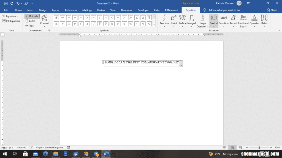The height and width of the screenshot is (158, 282).
Task: Open the File tab
Action: (6, 10)
